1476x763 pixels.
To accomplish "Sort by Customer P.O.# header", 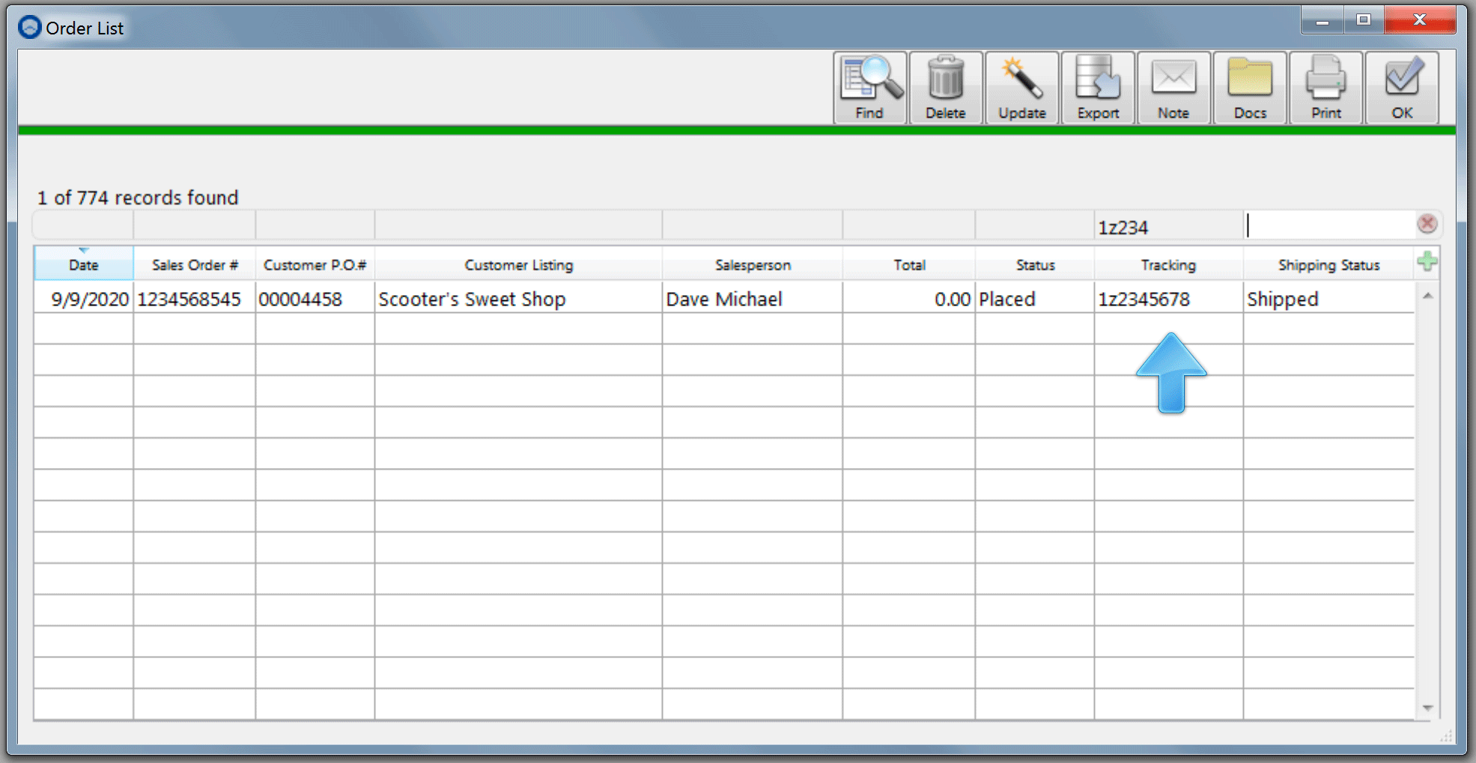I will pyautogui.click(x=315, y=264).
